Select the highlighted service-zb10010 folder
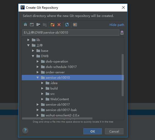Screen dimensions: 155x140 (73, 78)
